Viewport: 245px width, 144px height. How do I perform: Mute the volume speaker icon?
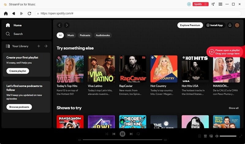coord(217,136)
